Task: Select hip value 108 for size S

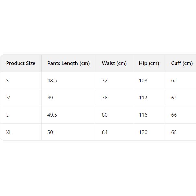Action: click(x=143, y=81)
